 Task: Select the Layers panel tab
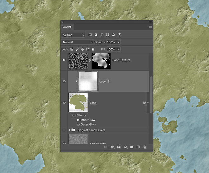(x=67, y=27)
